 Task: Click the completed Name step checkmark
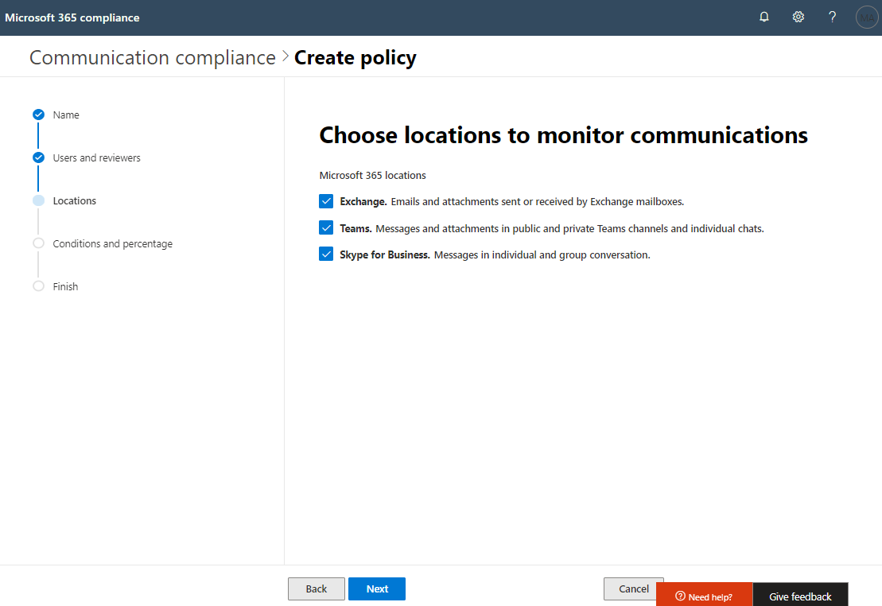[x=38, y=115]
